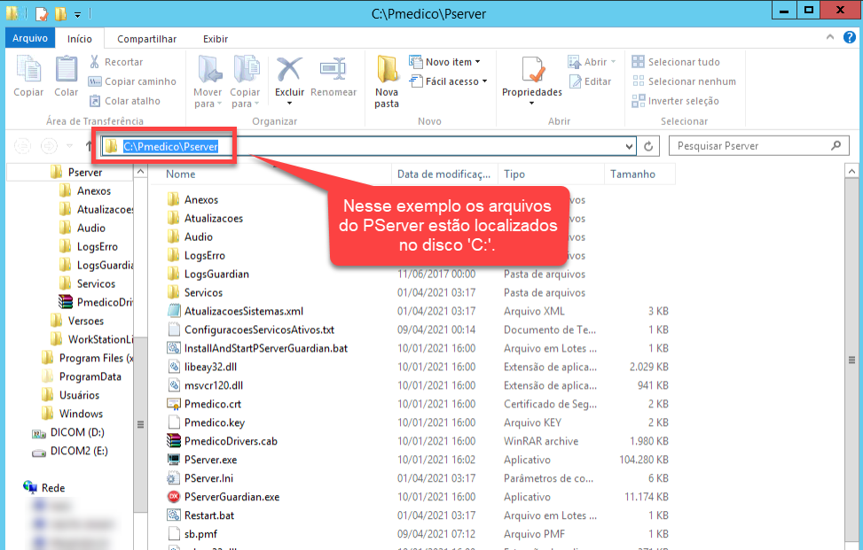Open the Arquivo menu tab

30,39
